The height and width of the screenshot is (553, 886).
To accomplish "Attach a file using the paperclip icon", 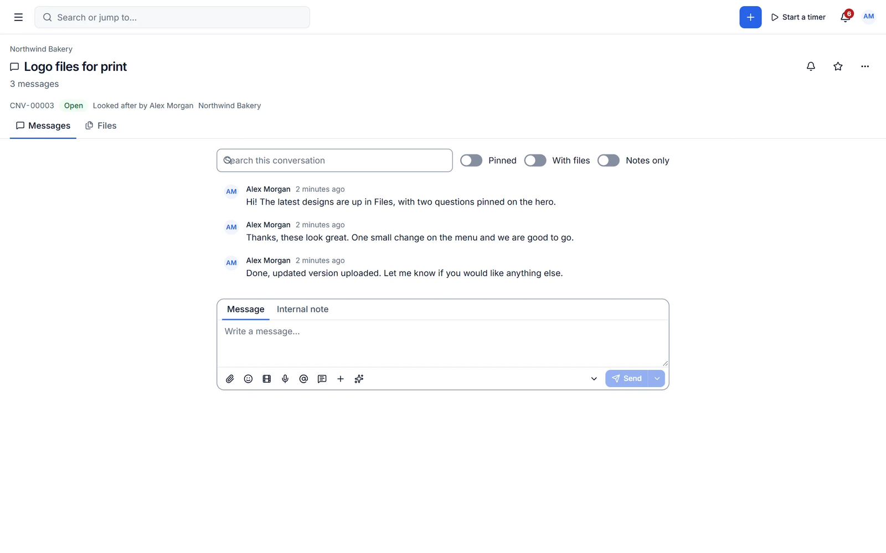I will (230, 379).
